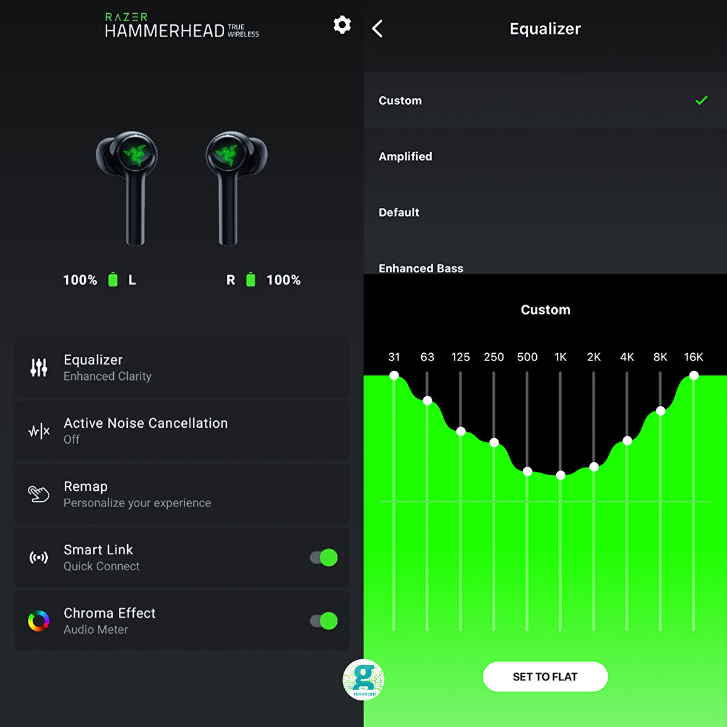Click the Smart Link signal icon
This screenshot has width=727, height=727.
(38, 557)
